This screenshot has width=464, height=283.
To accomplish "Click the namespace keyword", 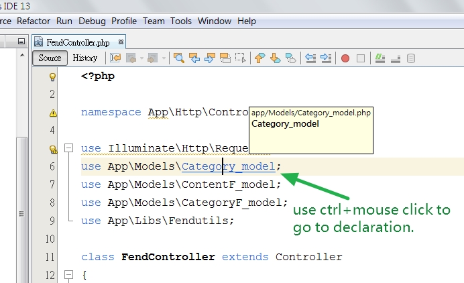I will tap(111, 112).
